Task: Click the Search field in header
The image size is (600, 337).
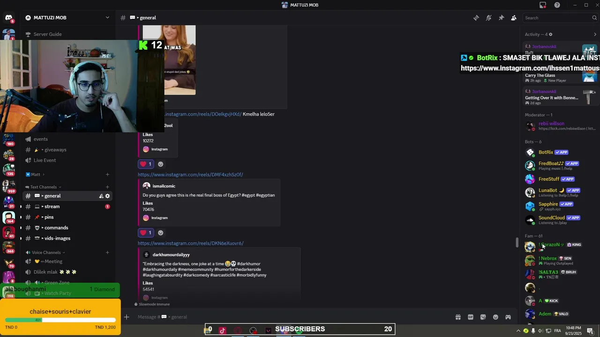Action: click(x=560, y=18)
